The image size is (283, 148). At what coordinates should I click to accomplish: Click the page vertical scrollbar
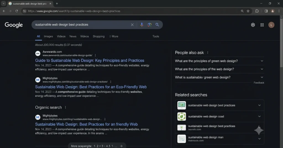tap(281, 43)
